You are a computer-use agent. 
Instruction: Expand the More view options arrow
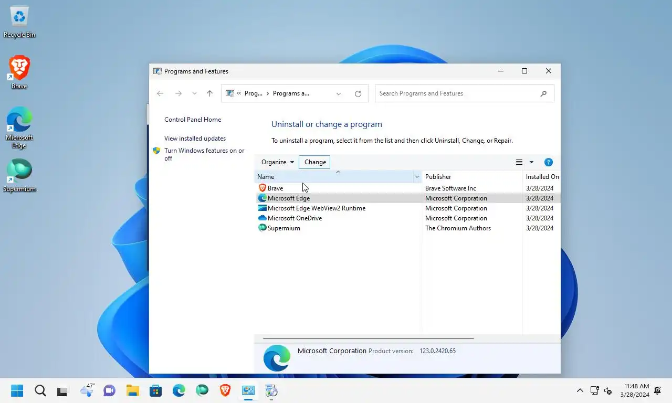pyautogui.click(x=531, y=162)
